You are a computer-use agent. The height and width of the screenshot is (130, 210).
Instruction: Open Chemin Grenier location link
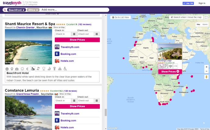[25, 27]
